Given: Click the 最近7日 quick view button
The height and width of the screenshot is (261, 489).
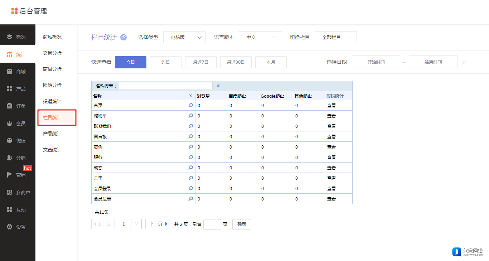Looking at the screenshot, I should [x=201, y=62].
